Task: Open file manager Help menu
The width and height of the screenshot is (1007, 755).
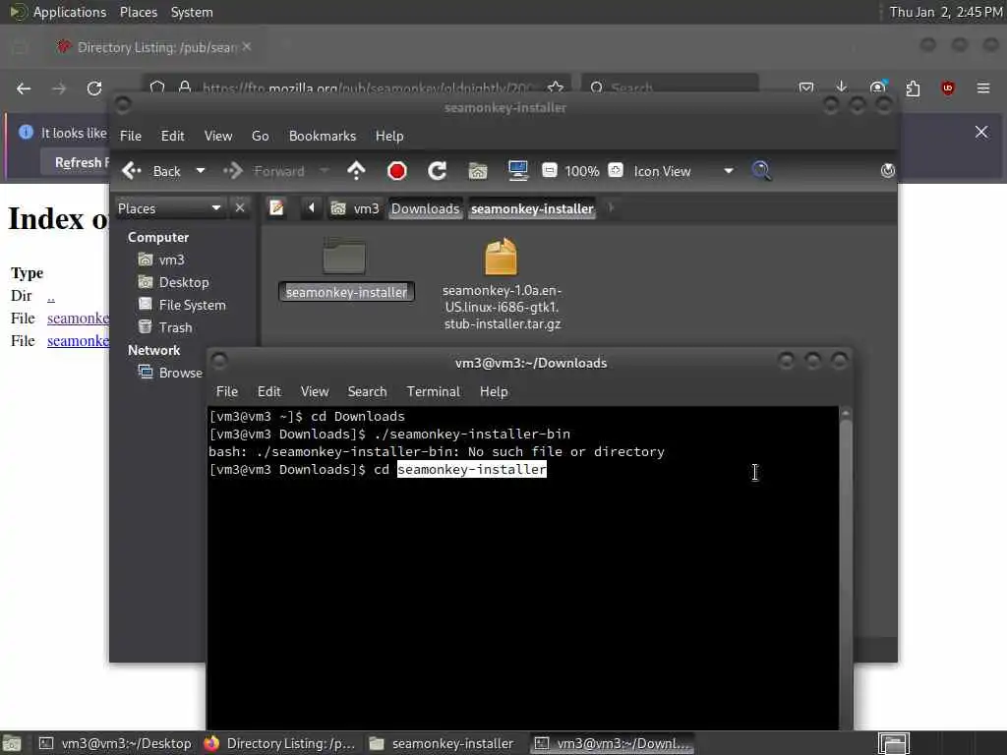Action: pyautogui.click(x=389, y=136)
